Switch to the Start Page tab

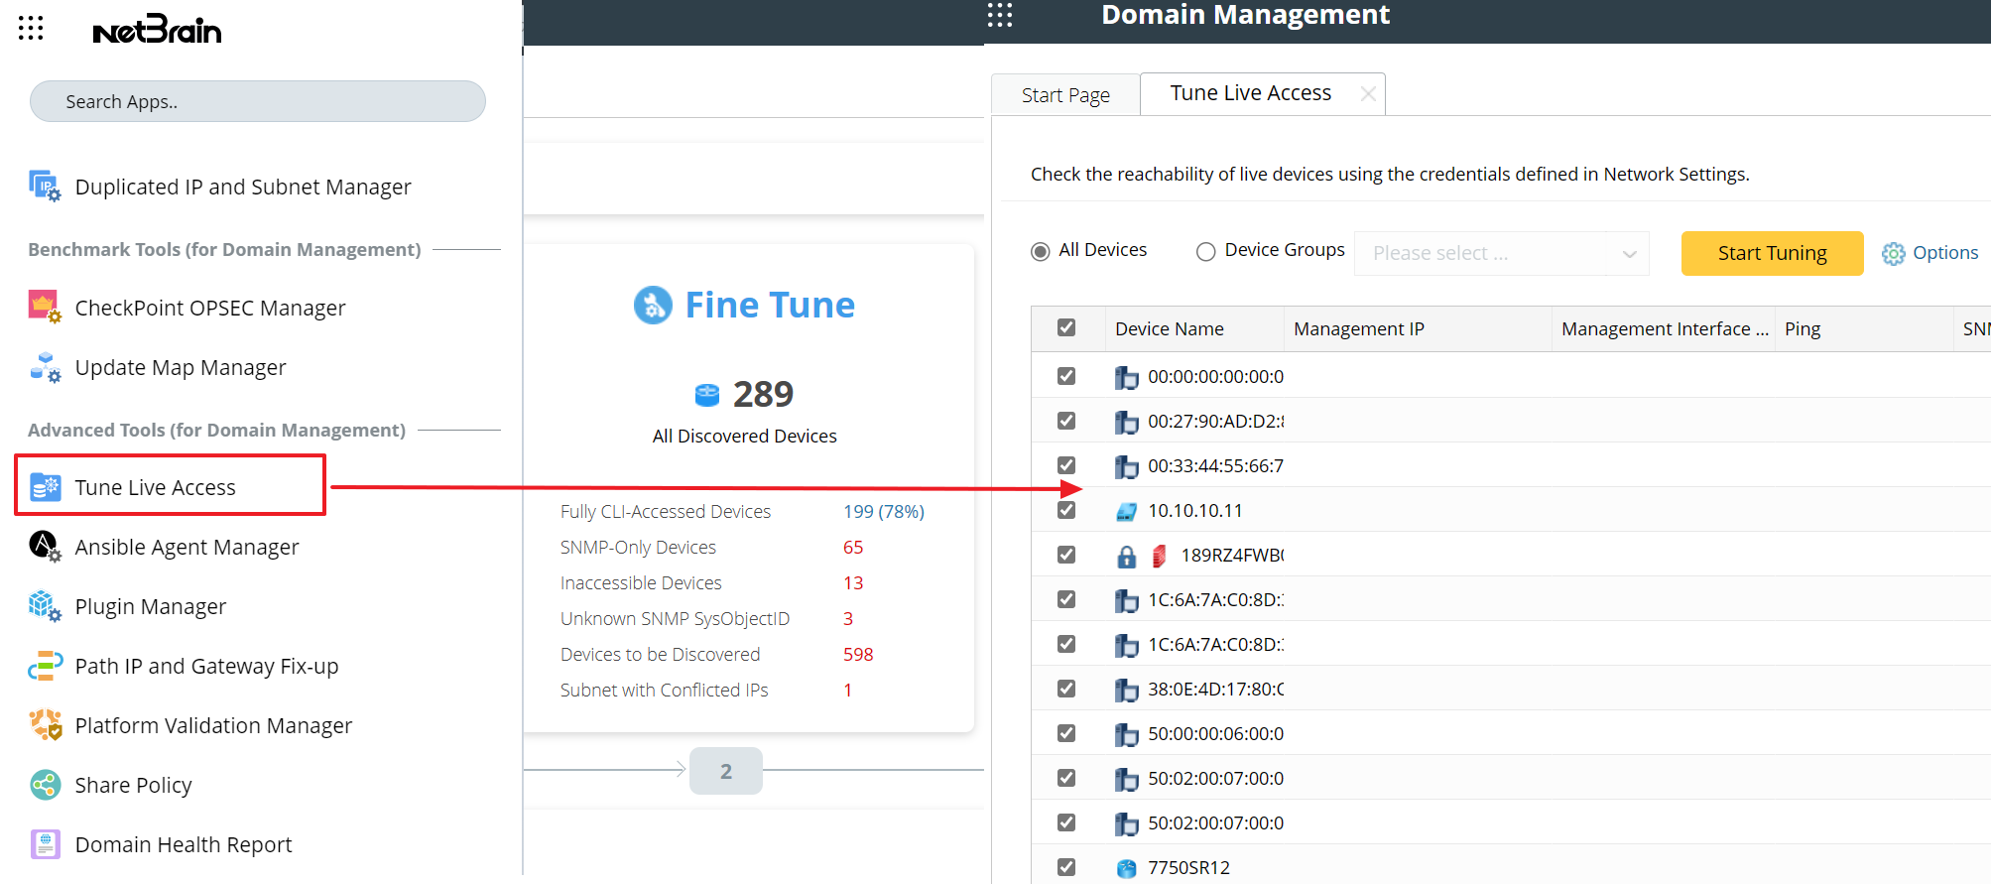[1065, 95]
